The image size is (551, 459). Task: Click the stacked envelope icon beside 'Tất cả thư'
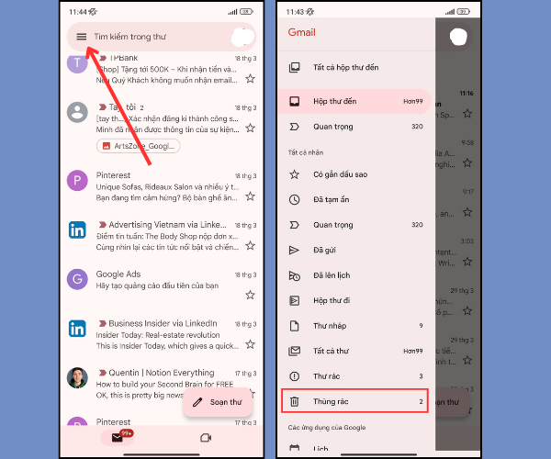point(294,352)
